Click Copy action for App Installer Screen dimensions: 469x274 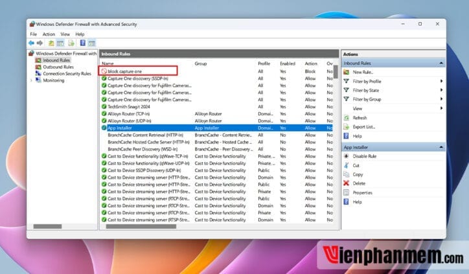pyautogui.click(x=358, y=174)
